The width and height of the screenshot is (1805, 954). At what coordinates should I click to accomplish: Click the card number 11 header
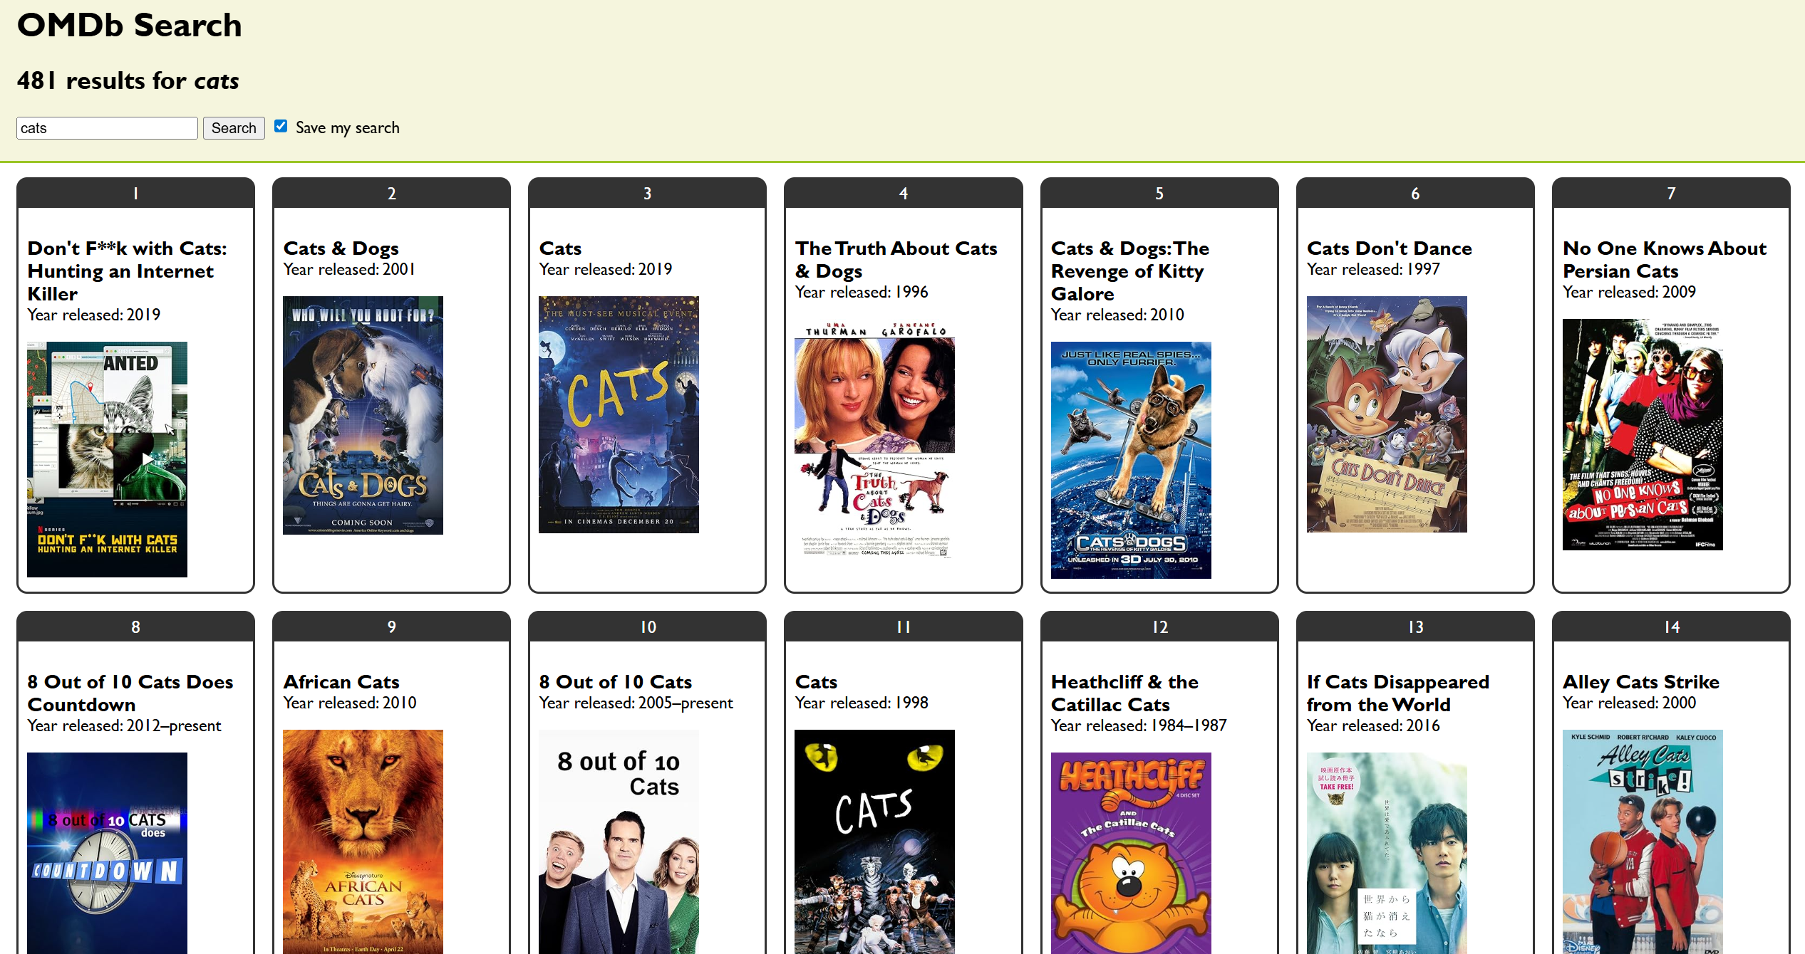tap(903, 627)
